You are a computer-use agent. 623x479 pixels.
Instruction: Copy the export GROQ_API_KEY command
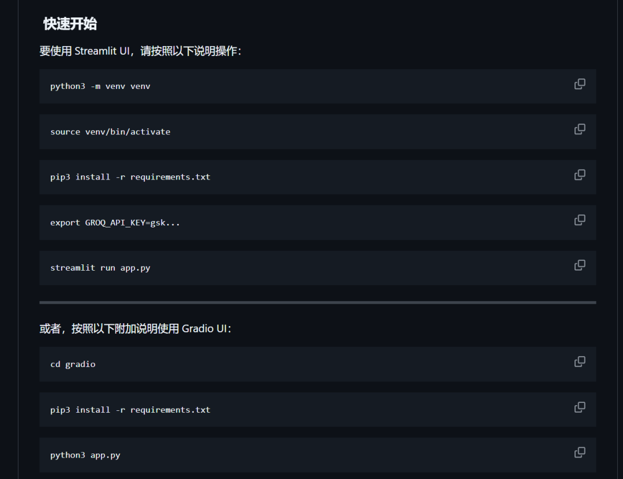pyautogui.click(x=580, y=220)
